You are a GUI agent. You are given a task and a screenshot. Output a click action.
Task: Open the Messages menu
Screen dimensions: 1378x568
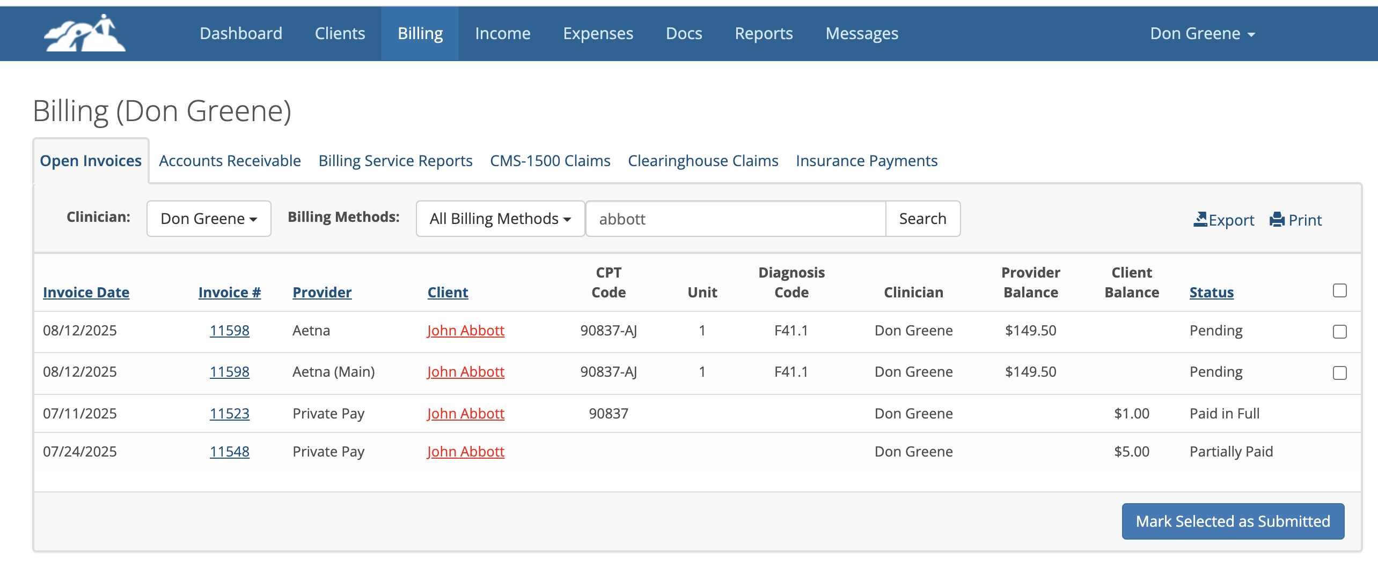[862, 34]
